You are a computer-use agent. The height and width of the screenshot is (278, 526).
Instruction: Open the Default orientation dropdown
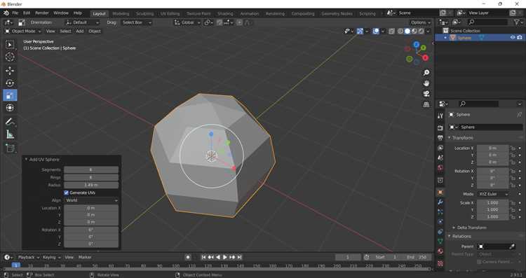coord(83,22)
